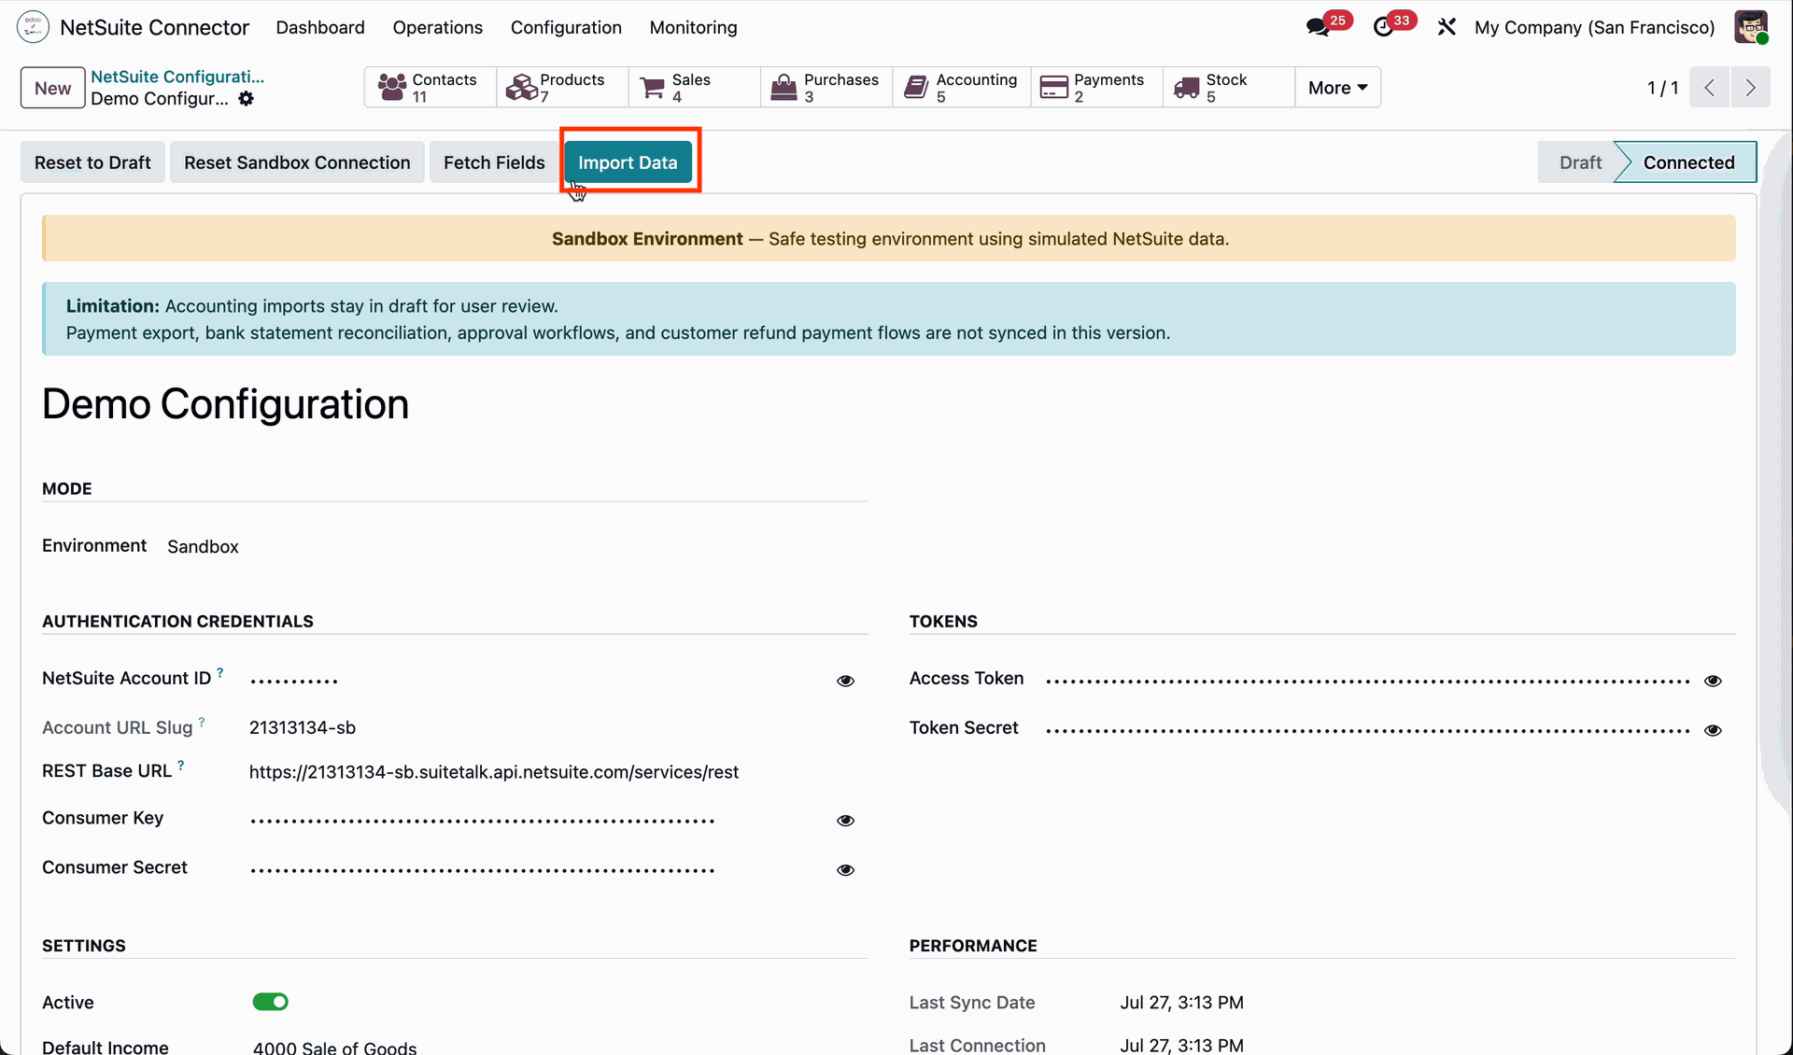Reveal the NetSuite Account ID value
This screenshot has width=1793, height=1055.
coord(845,681)
